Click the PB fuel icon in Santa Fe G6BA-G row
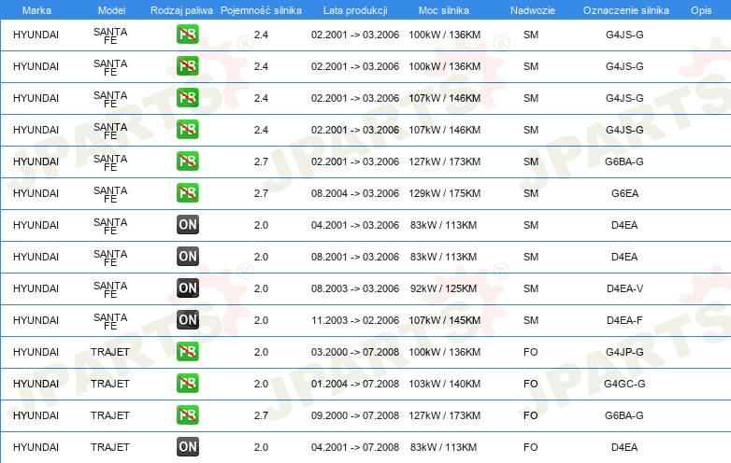The height and width of the screenshot is (463, 731). (x=188, y=161)
